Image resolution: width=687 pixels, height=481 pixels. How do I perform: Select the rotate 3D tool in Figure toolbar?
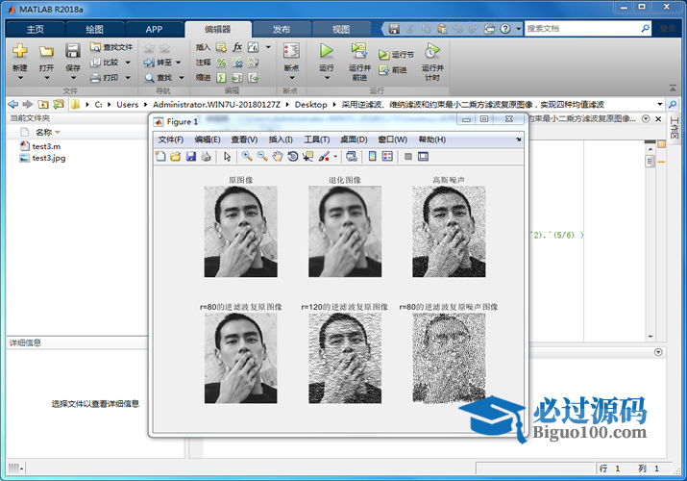[x=293, y=157]
